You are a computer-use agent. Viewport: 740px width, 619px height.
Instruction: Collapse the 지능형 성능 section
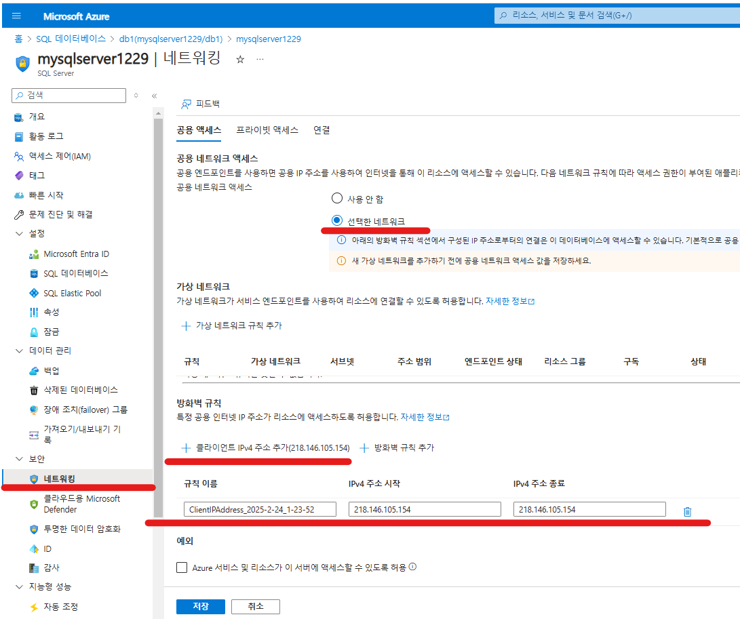pos(20,586)
